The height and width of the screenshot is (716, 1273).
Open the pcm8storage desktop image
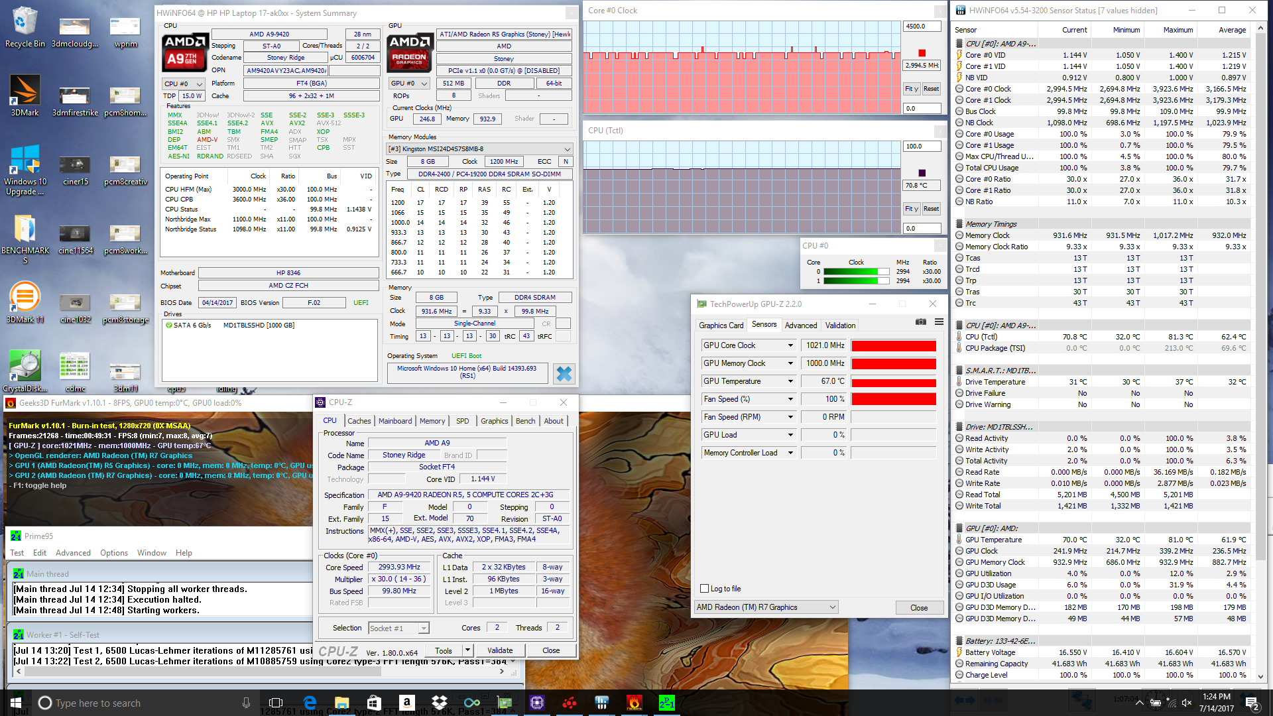point(125,308)
